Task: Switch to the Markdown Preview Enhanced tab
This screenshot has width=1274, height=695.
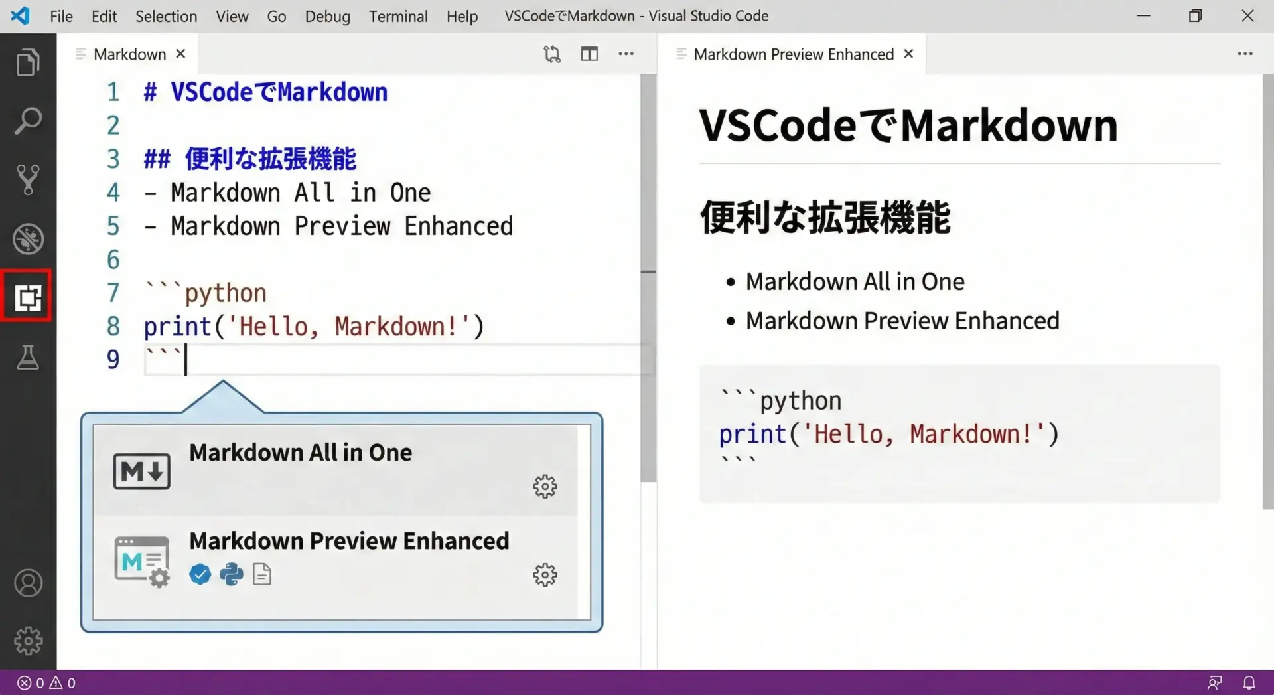Action: (x=793, y=54)
